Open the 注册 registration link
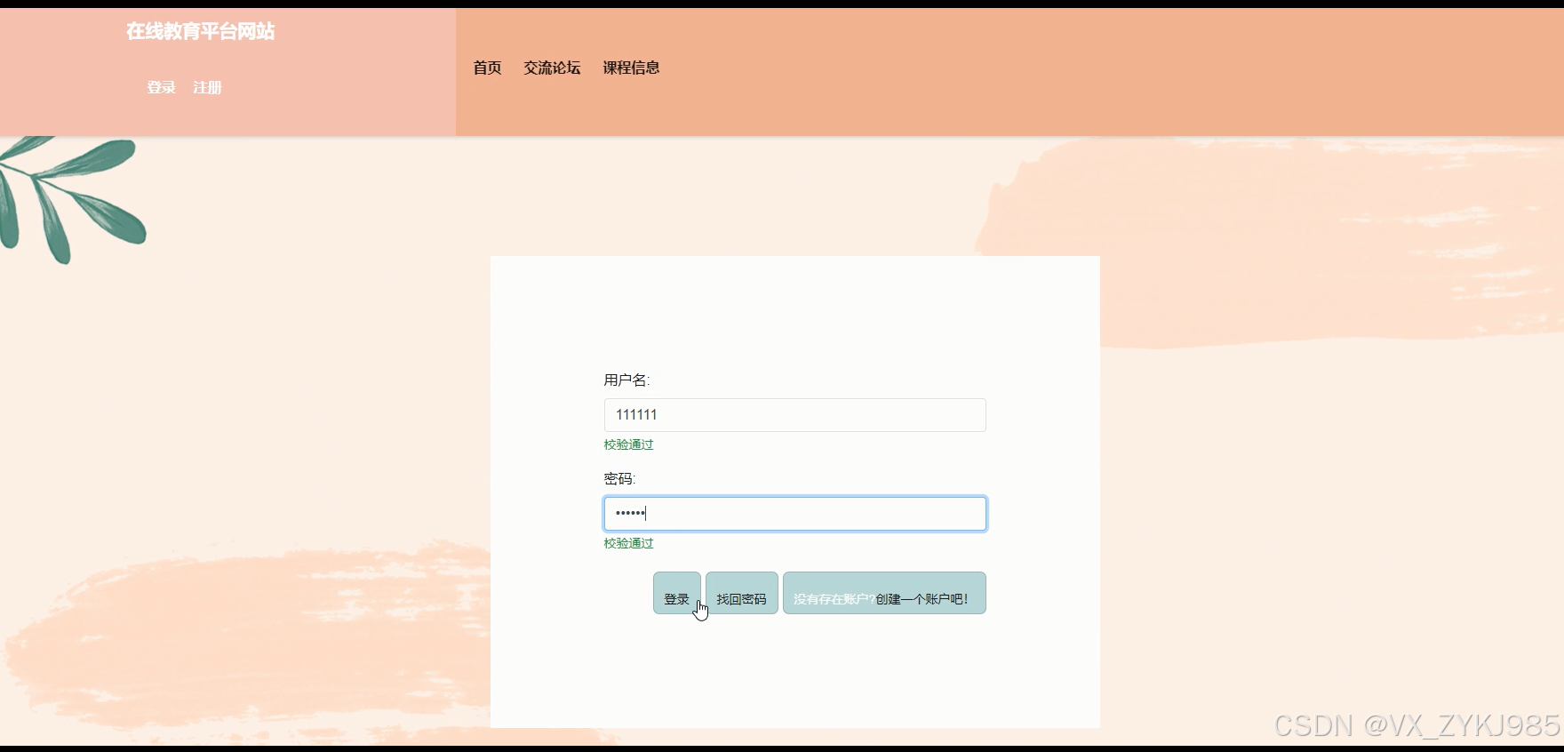The height and width of the screenshot is (752, 1564). point(207,87)
